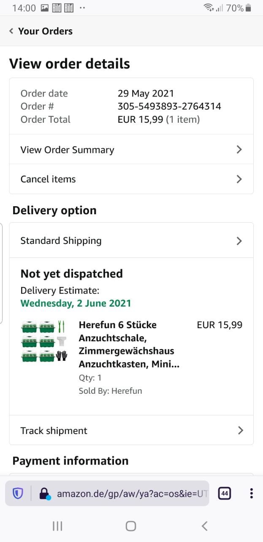This screenshot has height=542, width=263.
Task: Tap the order number 305-5493893-2764314
Action: [x=169, y=106]
